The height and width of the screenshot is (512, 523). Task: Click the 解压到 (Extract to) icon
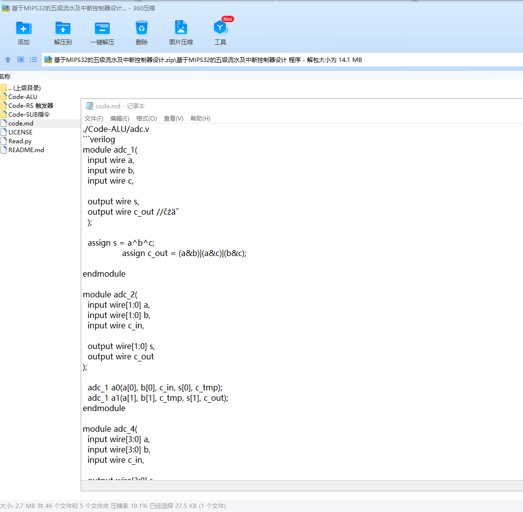(62, 29)
